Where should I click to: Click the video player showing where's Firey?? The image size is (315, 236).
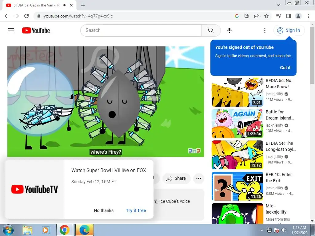(x=106, y=101)
